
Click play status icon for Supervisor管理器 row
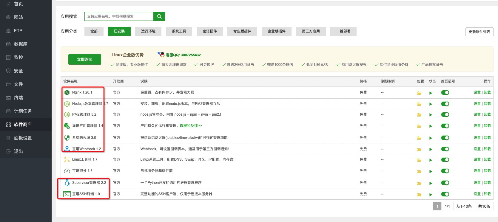point(431,183)
